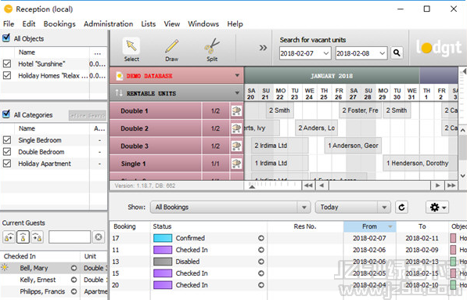Click the third Current Guests departures icon
The image size is (467, 300).
point(38,237)
